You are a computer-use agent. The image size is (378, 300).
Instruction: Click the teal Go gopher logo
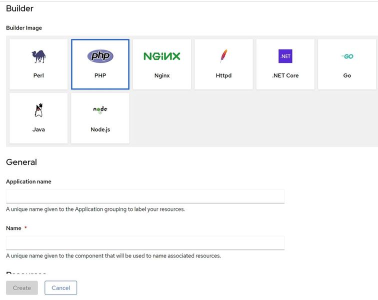click(x=347, y=56)
